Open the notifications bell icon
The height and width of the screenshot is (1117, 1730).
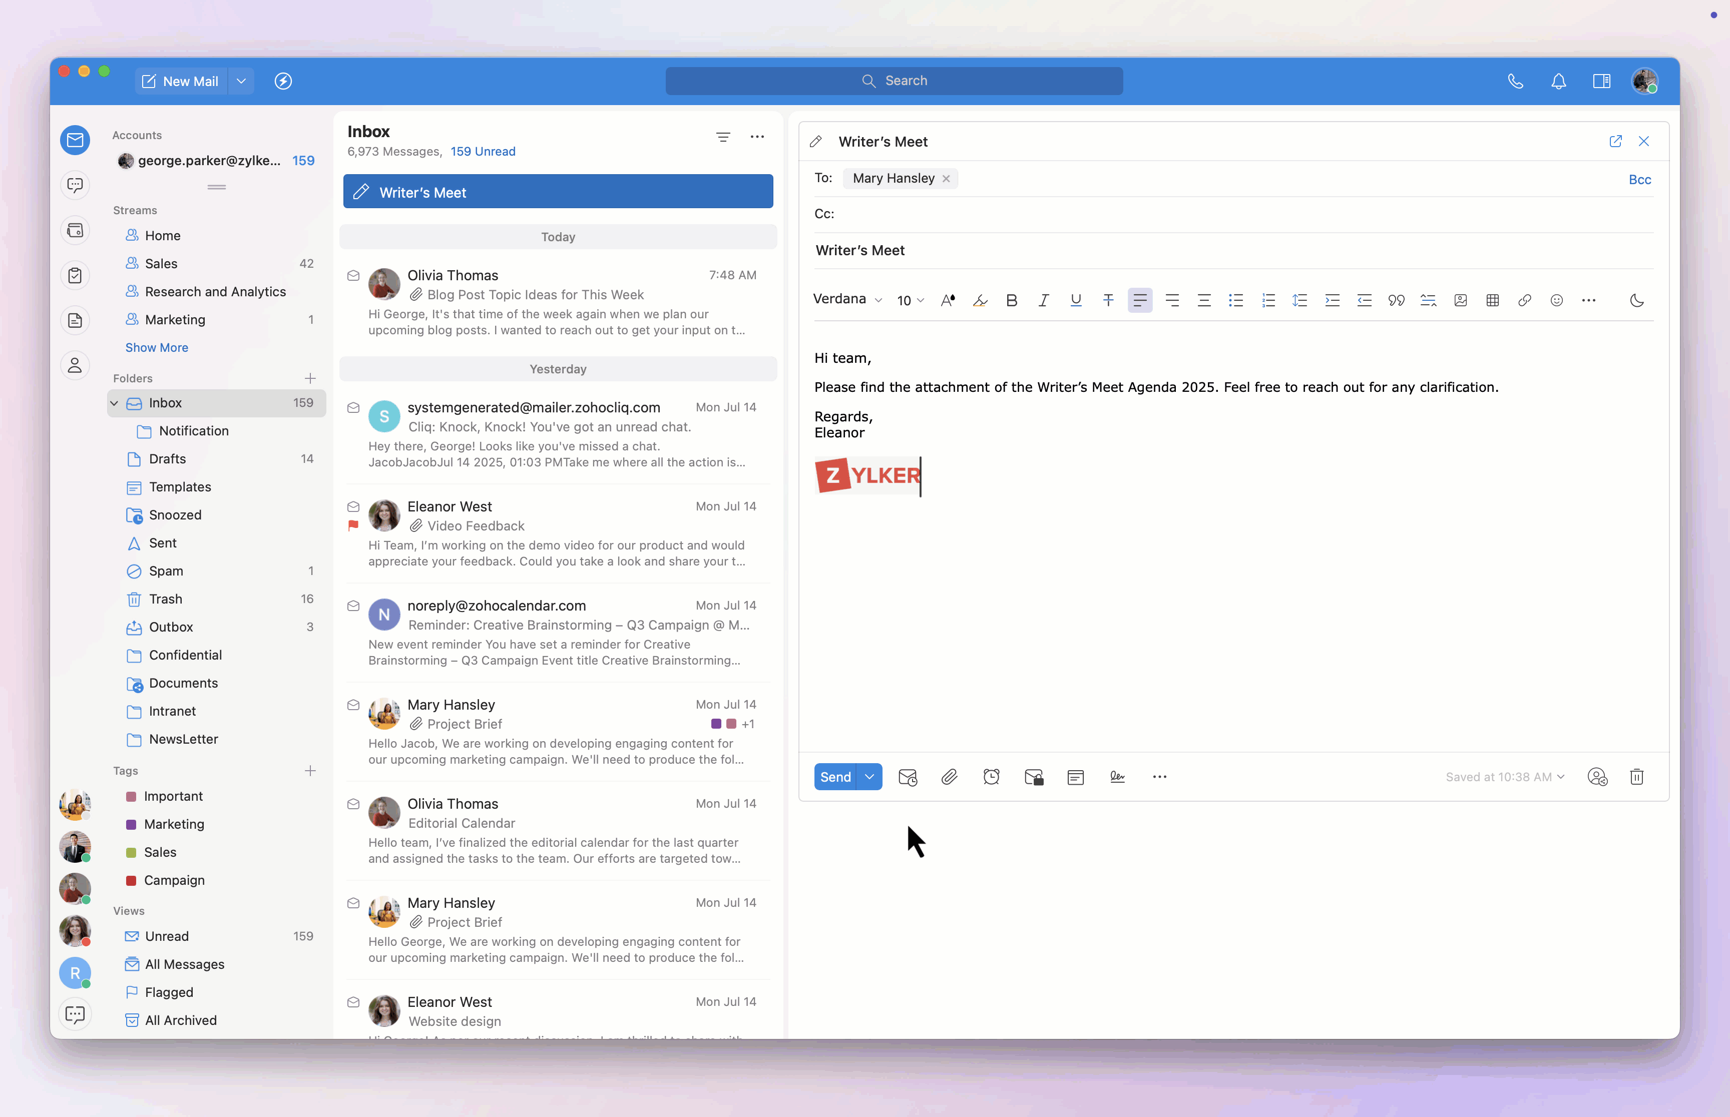click(1558, 81)
